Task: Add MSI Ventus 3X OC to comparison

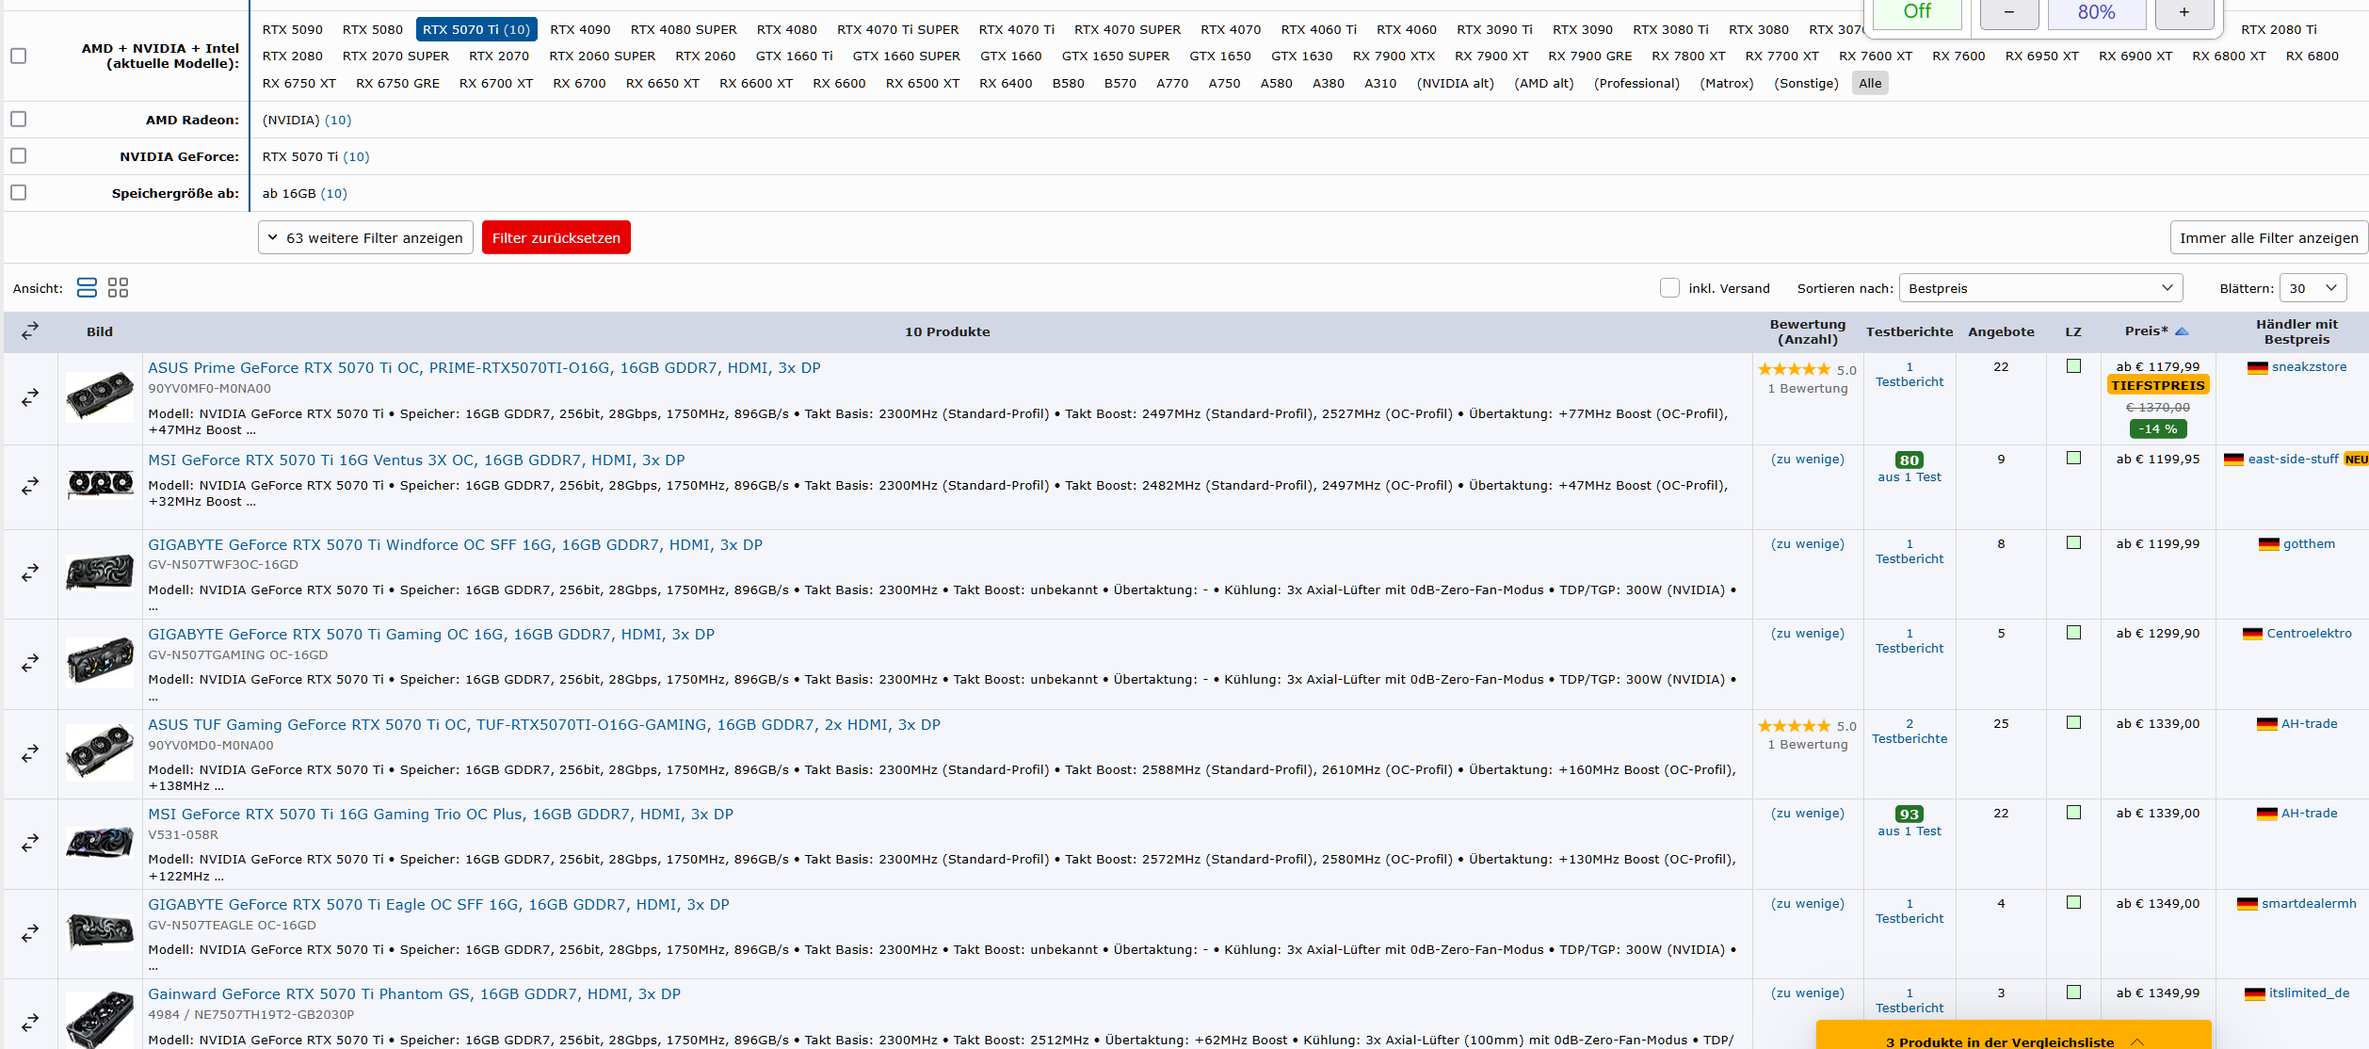Action: click(30, 486)
